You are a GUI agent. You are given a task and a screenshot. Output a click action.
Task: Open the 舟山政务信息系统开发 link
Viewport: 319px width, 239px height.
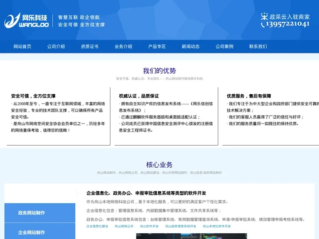(181, 226)
